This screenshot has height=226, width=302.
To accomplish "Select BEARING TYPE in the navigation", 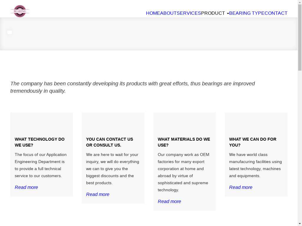I will [x=247, y=13].
